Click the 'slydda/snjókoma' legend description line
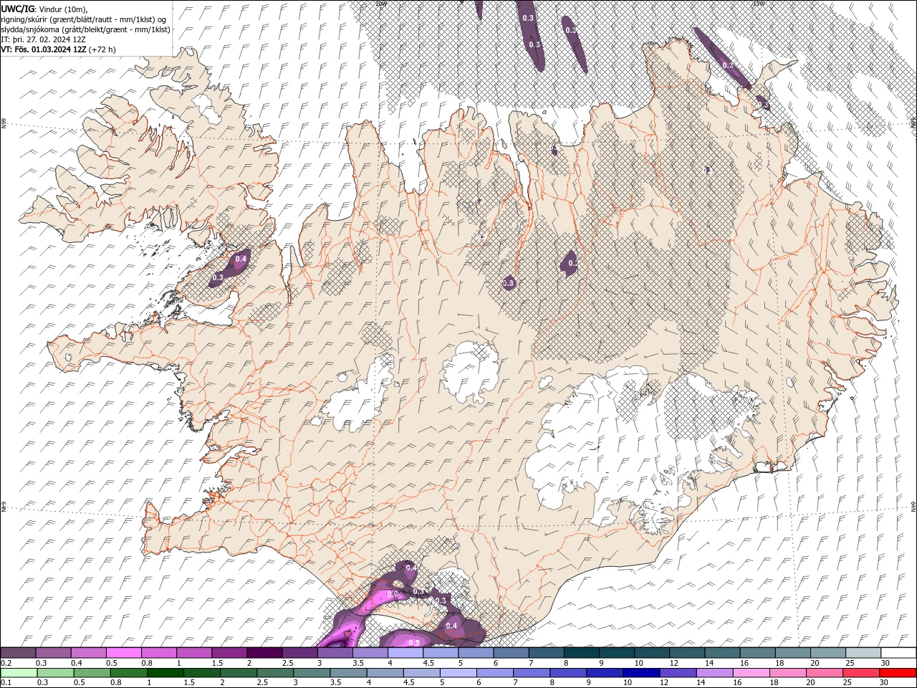Viewport: 917px width, 688px height. [x=86, y=29]
